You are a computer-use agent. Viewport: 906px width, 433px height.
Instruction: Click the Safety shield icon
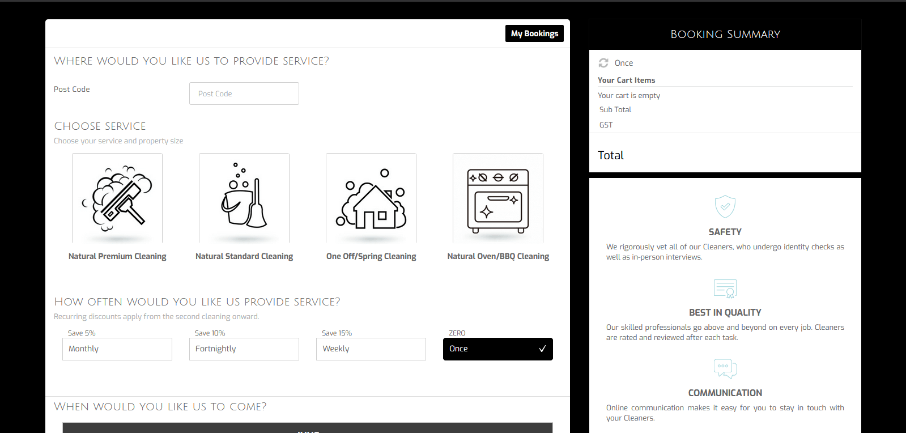coord(725,207)
